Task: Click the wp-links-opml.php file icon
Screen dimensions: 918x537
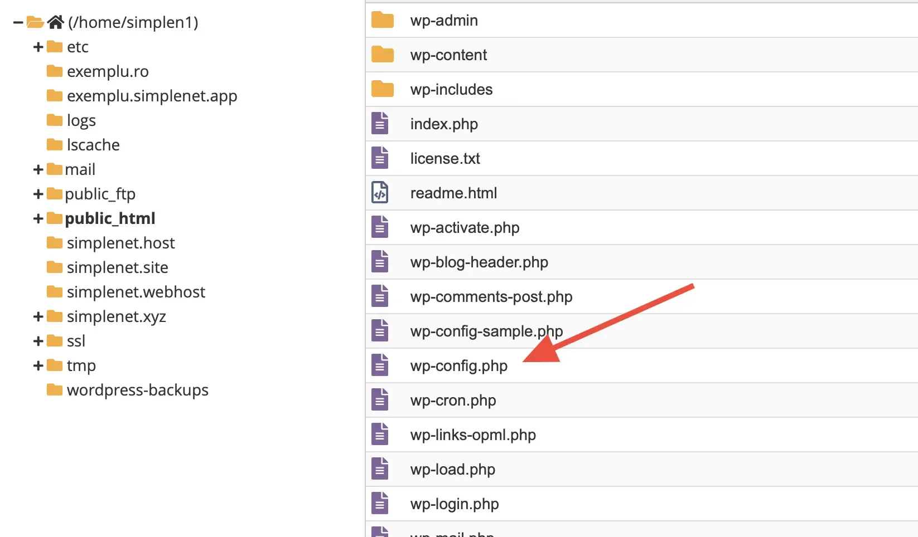Action: click(380, 435)
